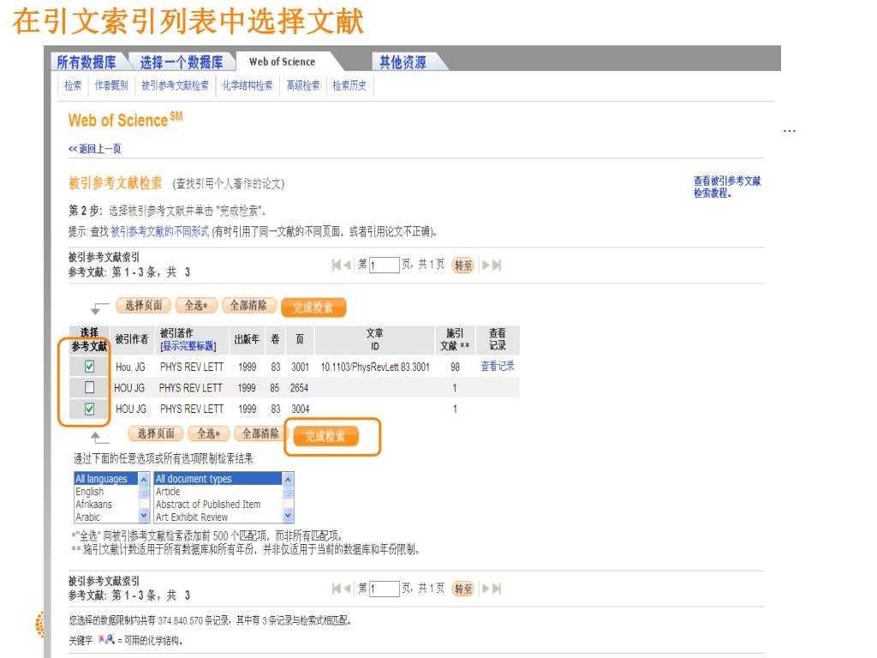Image resolution: width=877 pixels, height=658 pixels.
Task: Click chemical structure key icon
Action: tap(106, 639)
